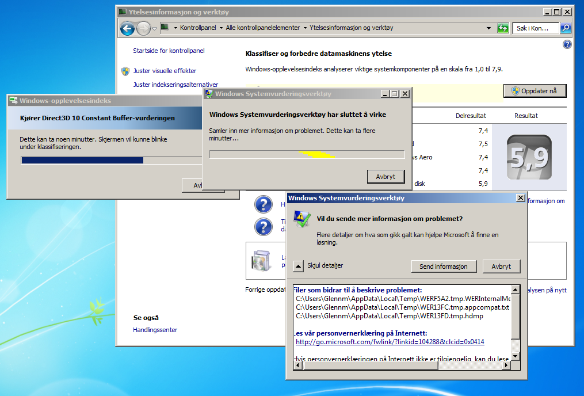
Task: Click details box scroll down arrow
Action: (x=515, y=356)
